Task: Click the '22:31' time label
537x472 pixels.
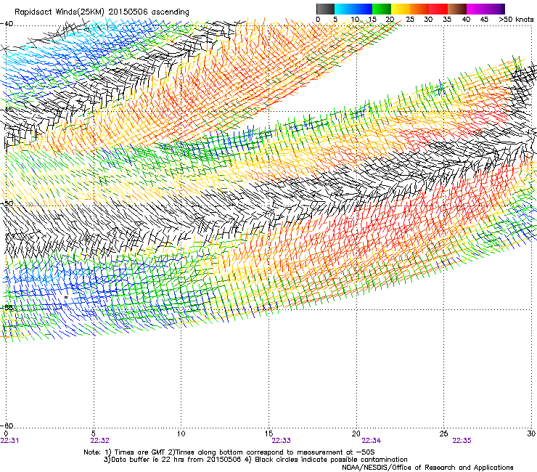Action: tap(10, 441)
